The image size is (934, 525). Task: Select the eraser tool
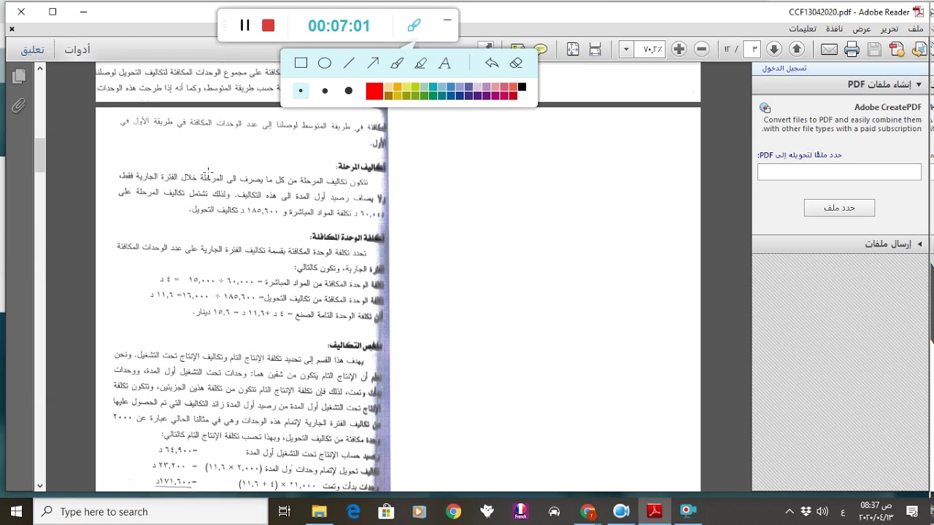coord(516,63)
